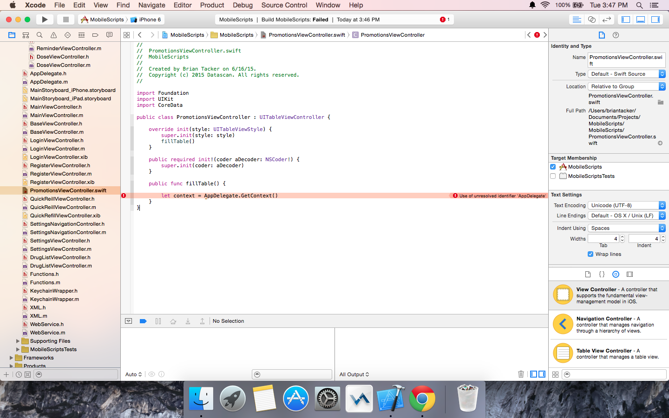The height and width of the screenshot is (418, 669).
Task: Open the All Output console filter
Action: pyautogui.click(x=354, y=374)
